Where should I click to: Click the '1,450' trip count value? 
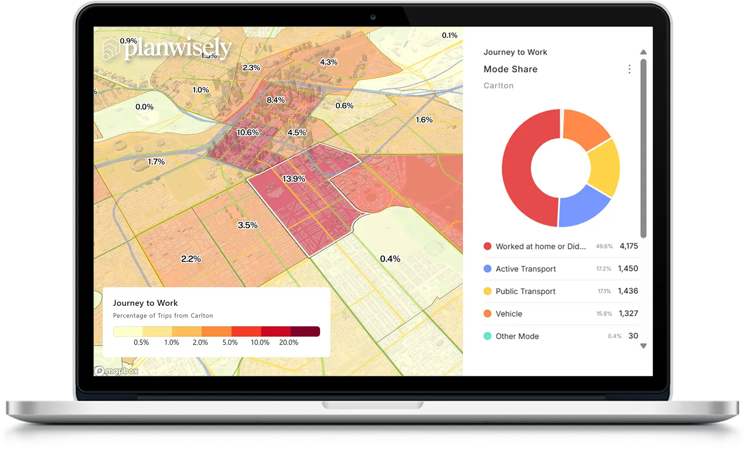(x=628, y=269)
